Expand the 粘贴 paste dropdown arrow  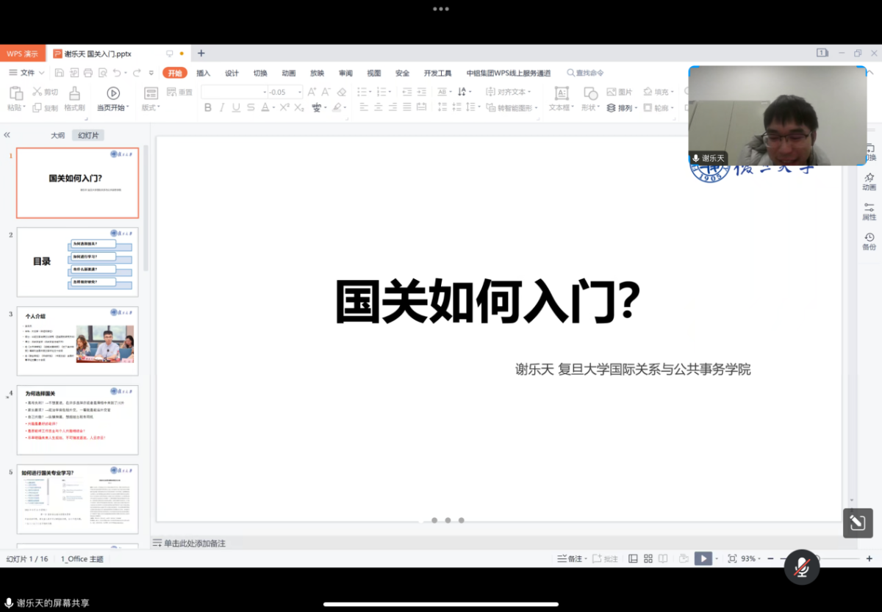coord(24,107)
